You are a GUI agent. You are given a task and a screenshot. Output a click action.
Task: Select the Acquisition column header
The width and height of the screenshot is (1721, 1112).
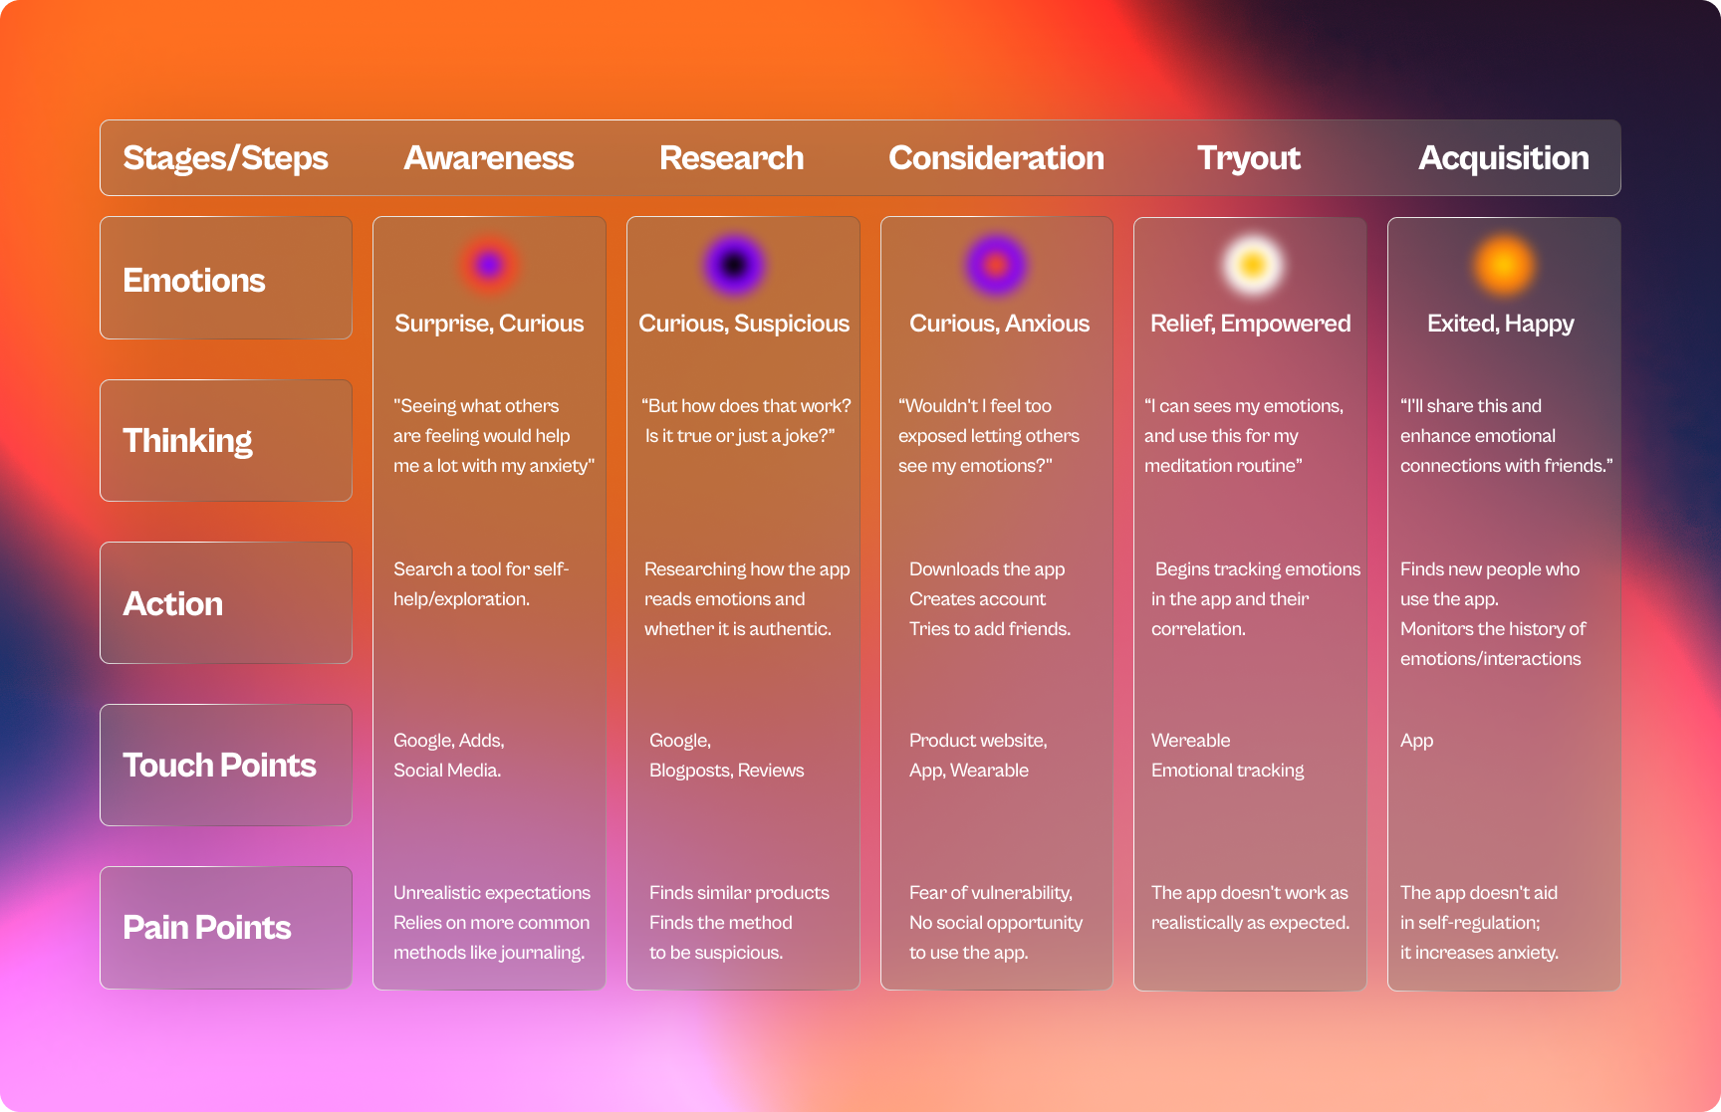(1504, 158)
